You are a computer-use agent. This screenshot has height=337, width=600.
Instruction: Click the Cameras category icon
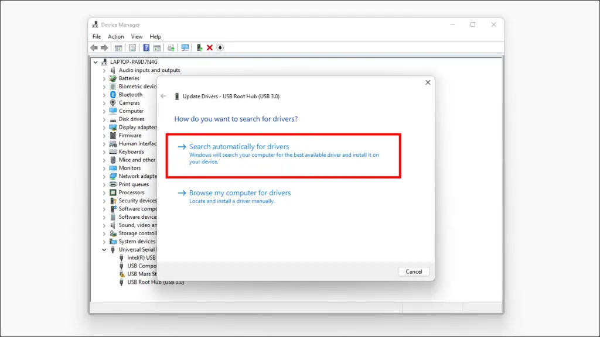[113, 103]
